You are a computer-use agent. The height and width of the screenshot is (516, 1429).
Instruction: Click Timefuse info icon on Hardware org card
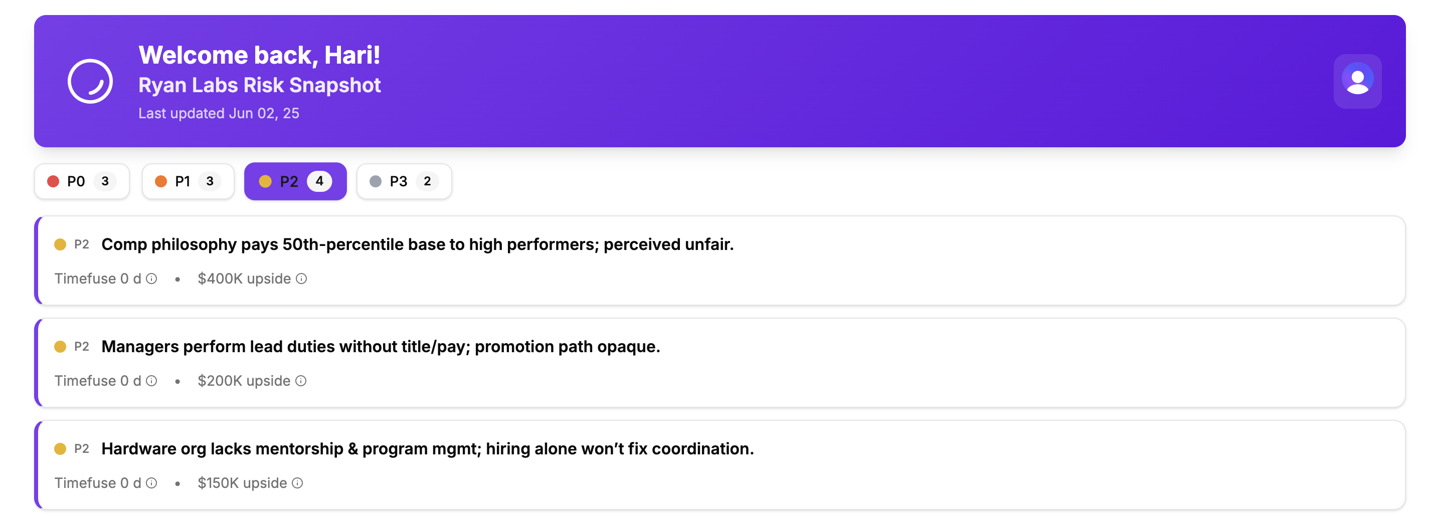click(x=151, y=483)
